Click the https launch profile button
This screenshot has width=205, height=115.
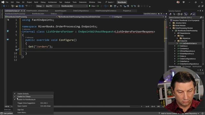93,6
